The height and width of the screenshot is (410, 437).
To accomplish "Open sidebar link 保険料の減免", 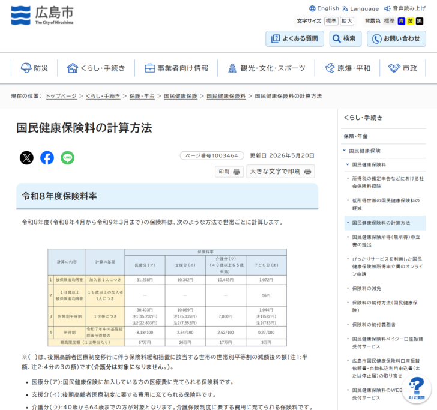I will (367, 288).
